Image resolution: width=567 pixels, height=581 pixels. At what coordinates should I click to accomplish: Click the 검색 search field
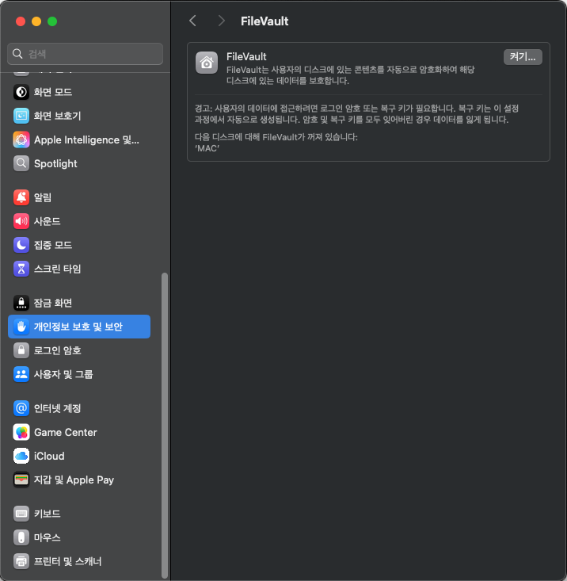[86, 54]
